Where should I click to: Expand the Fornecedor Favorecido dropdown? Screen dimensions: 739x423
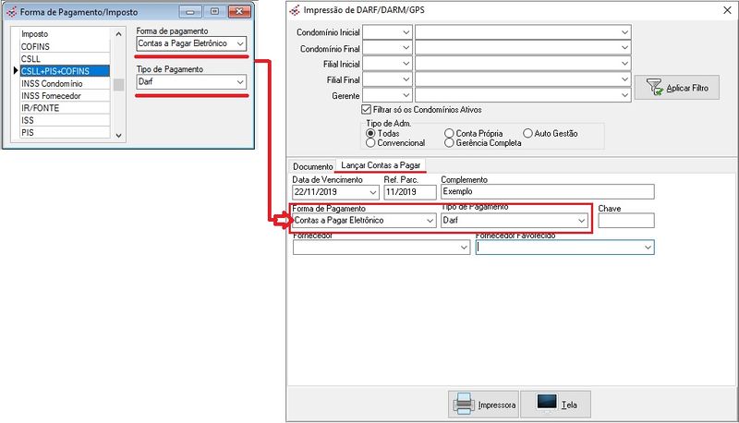point(647,248)
